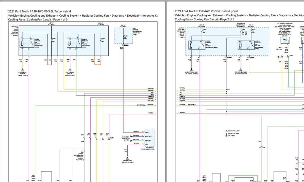Click the 'HS3 CAN -' pin label

(148, 141)
